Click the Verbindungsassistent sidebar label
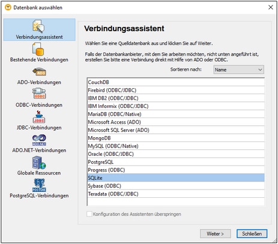This screenshot has width=278, height=244. 39,37
